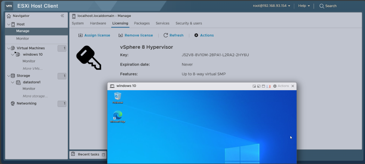365x164 pixels.
Task: Open the Help dropdown menu
Action: point(304,6)
